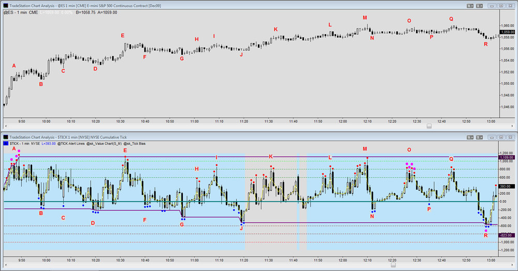The image size is (518, 271).
Task: Select the @sk_Value Chart(S_M) study label
Action: pyautogui.click(x=104, y=144)
